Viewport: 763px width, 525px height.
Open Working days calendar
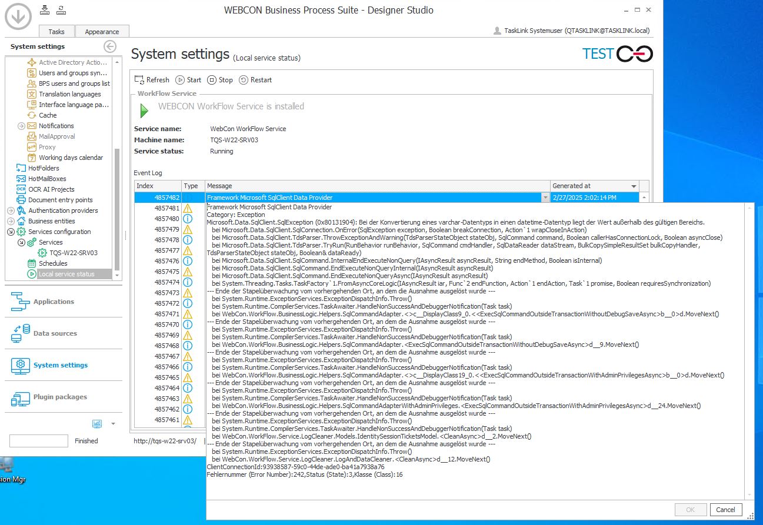coord(65,158)
